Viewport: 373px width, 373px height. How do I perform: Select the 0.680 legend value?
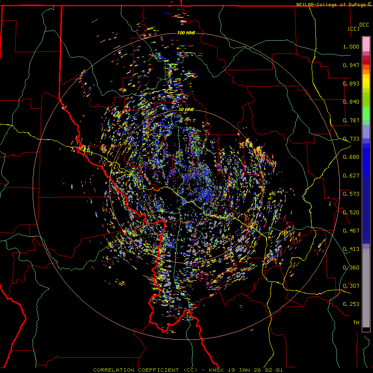coord(351,157)
